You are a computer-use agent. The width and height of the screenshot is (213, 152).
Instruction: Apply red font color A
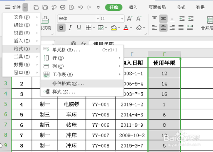pos(126,28)
